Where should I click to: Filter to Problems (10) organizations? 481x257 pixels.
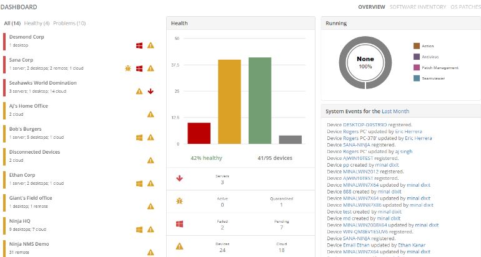69,23
